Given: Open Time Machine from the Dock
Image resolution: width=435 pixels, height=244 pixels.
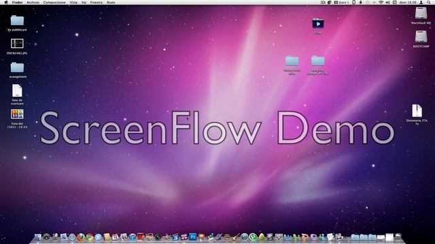Looking at the screenshot, I should [x=244, y=237].
